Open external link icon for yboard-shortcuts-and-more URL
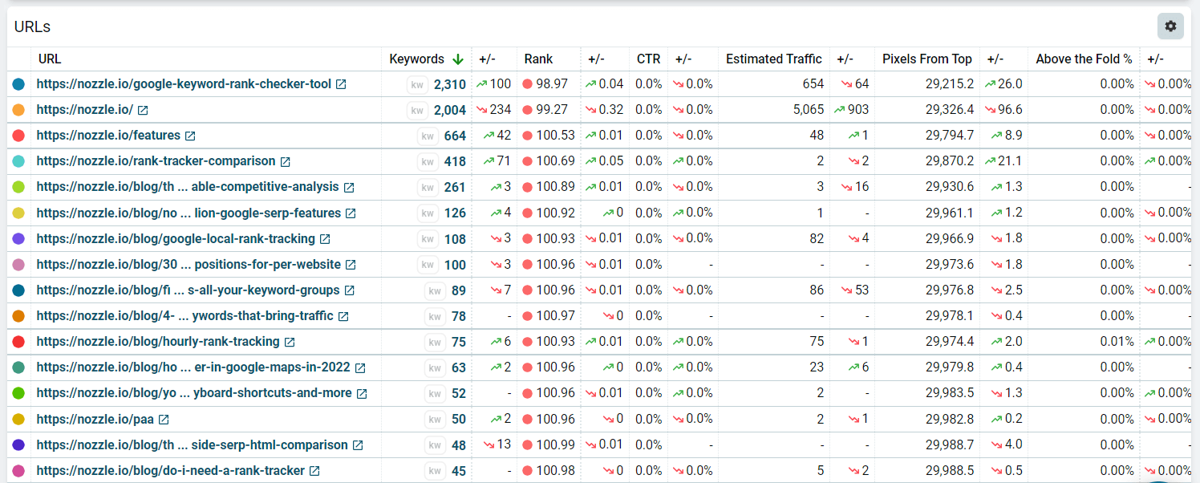This screenshot has height=483, width=1200. tap(362, 393)
